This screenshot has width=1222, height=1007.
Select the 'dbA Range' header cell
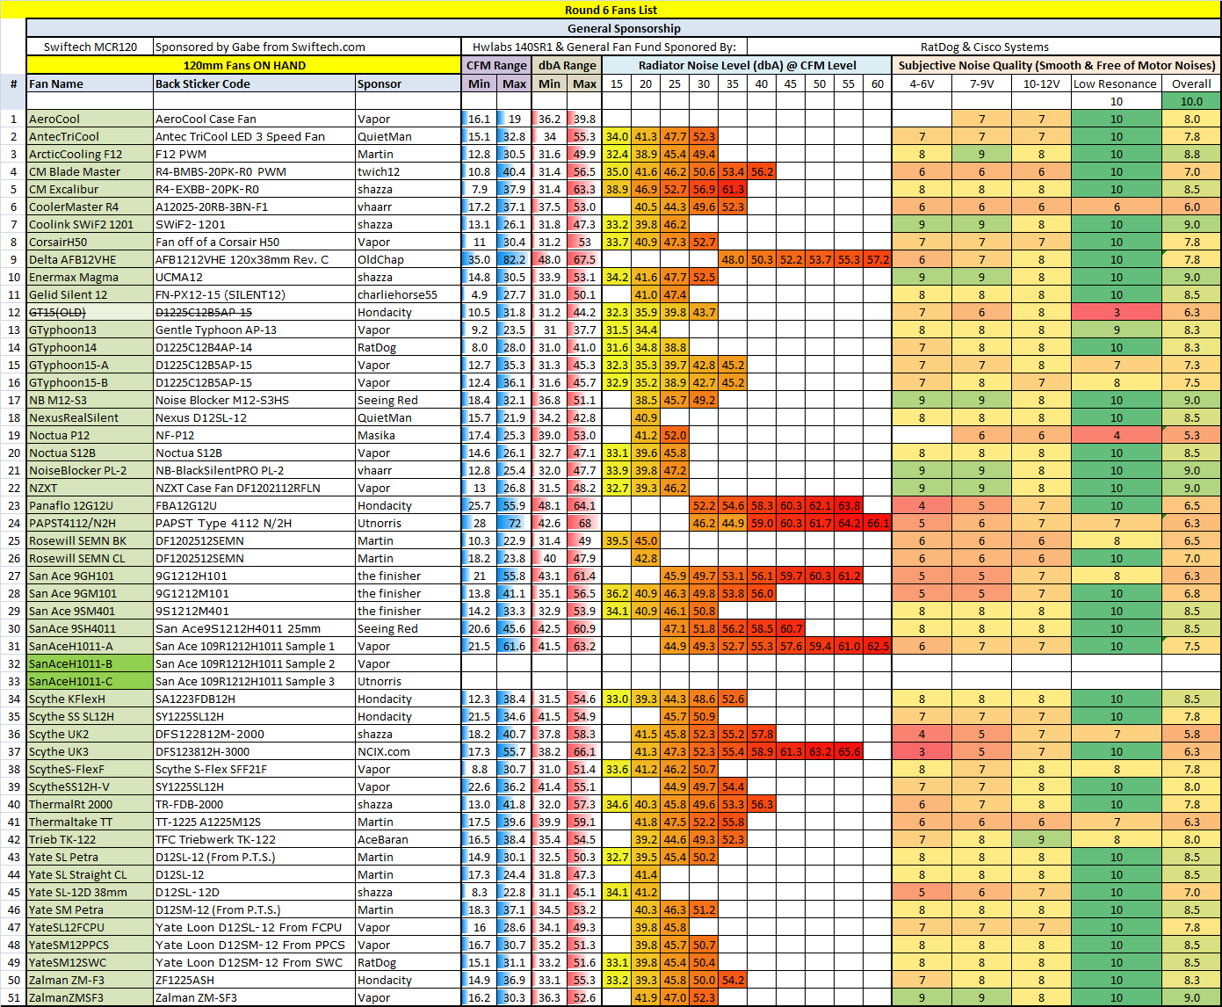(567, 65)
